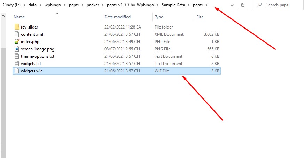Select the screen-image.png file name
The height and width of the screenshot is (158, 304).
click(38, 49)
